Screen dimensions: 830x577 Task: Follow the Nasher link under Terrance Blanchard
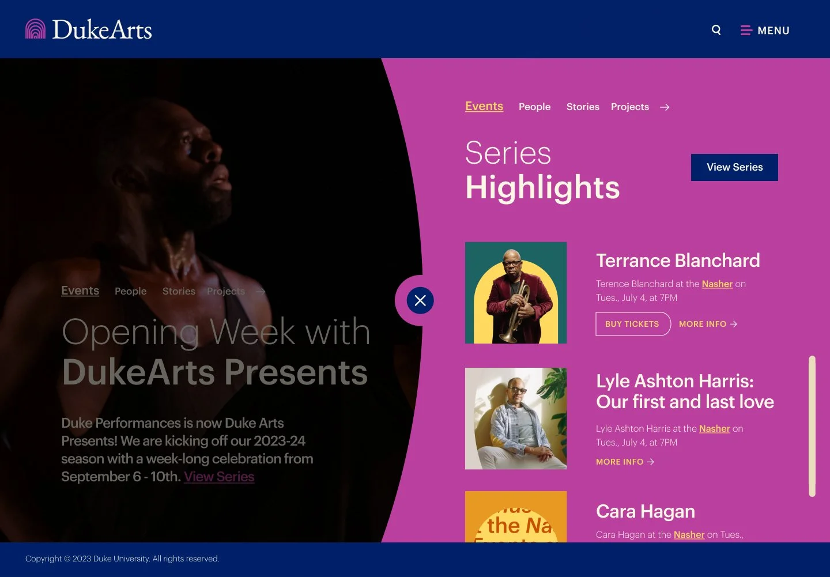717,284
